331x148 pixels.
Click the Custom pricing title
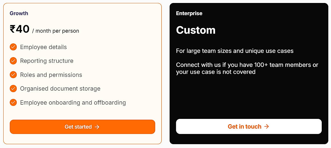(196, 30)
